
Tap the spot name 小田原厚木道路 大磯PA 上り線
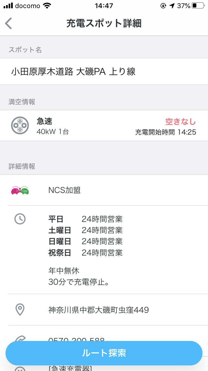tap(73, 71)
